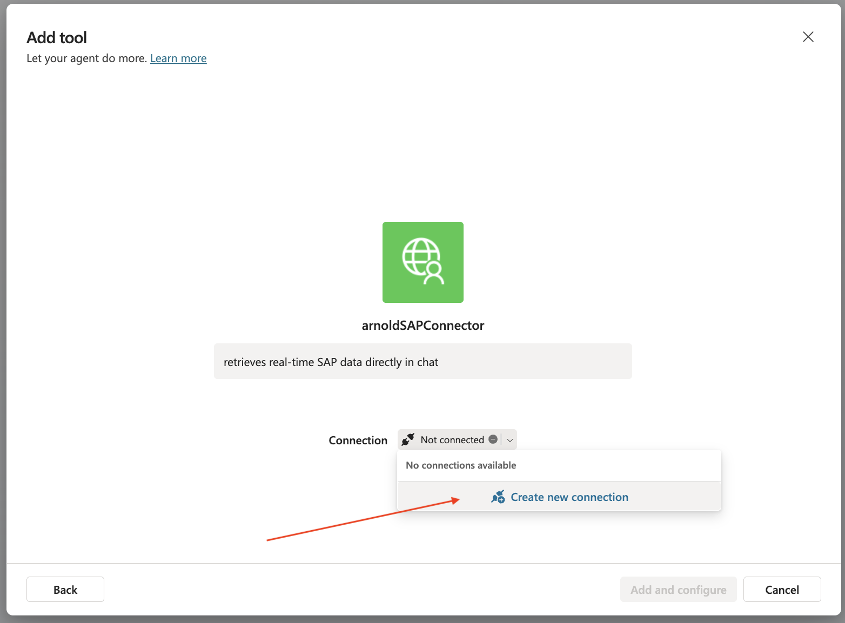This screenshot has width=845, height=623.
Task: Click the Add and configure button
Action: click(679, 590)
